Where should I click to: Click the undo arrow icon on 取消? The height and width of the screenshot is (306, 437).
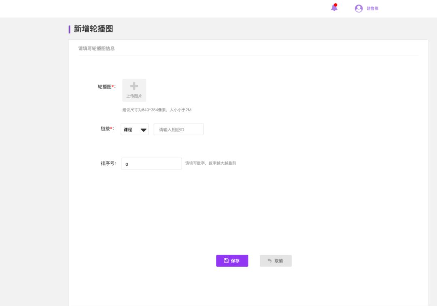(269, 261)
